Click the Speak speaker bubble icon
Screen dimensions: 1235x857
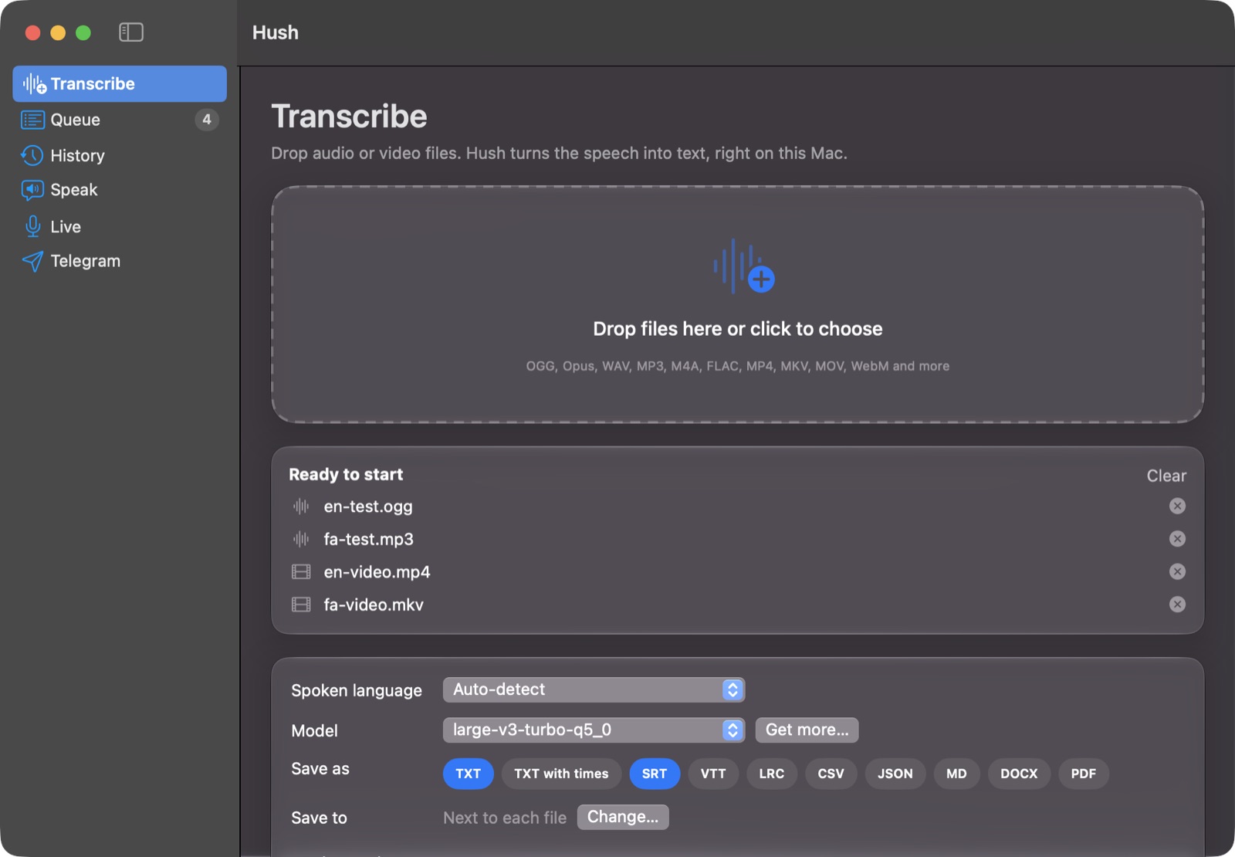32,190
